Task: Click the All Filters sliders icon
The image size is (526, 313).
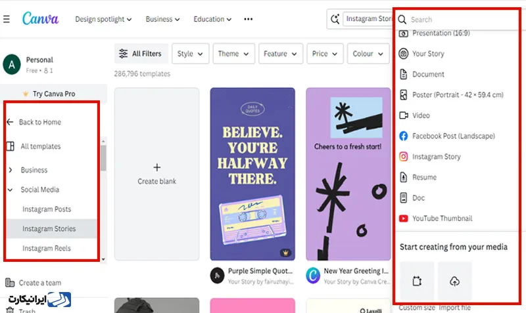Action: 123,54
